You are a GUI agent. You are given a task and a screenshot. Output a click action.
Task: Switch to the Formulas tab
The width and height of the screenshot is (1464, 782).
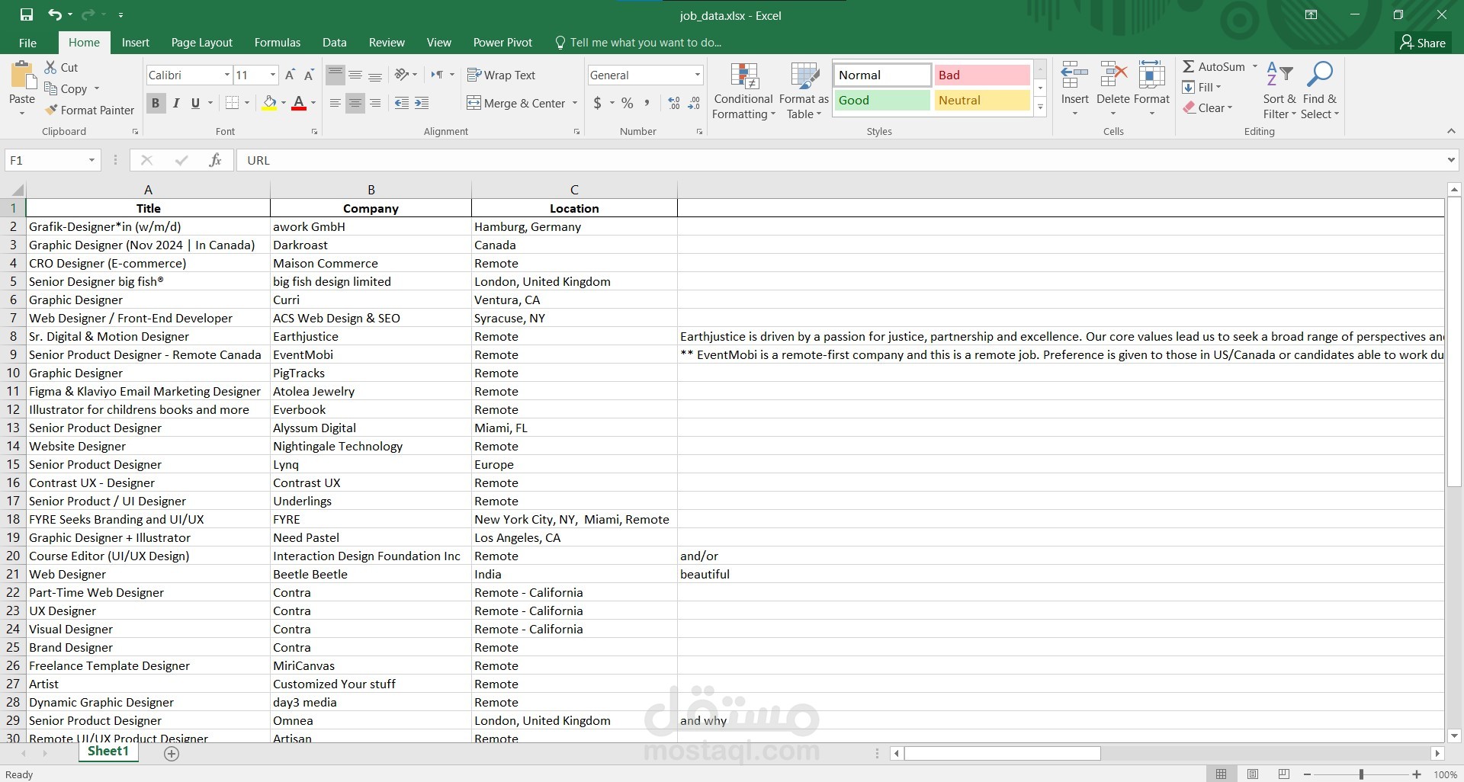(278, 43)
